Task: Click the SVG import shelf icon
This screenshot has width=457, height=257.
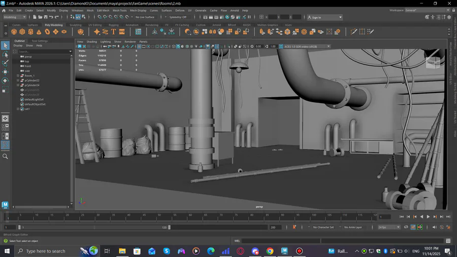Action: click(122, 32)
